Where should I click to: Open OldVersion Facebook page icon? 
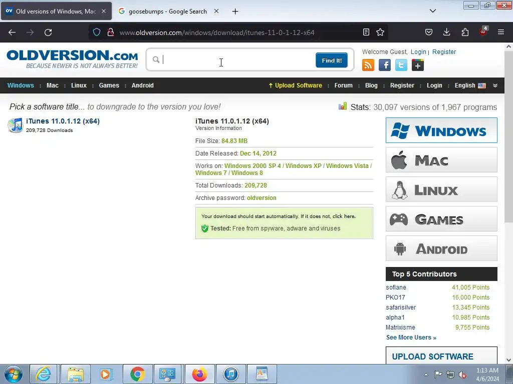tap(385, 65)
